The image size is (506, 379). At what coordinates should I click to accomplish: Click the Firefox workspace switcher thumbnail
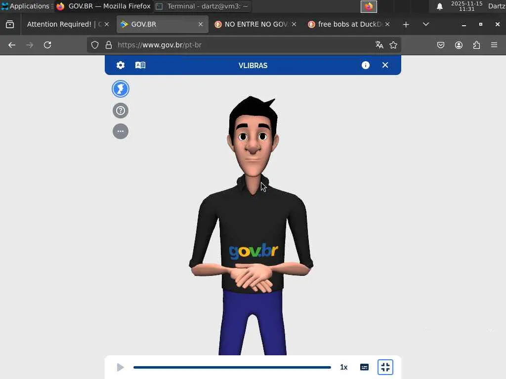(369, 6)
